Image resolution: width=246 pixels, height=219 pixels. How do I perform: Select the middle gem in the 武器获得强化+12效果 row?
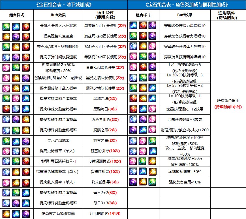point(143,109)
